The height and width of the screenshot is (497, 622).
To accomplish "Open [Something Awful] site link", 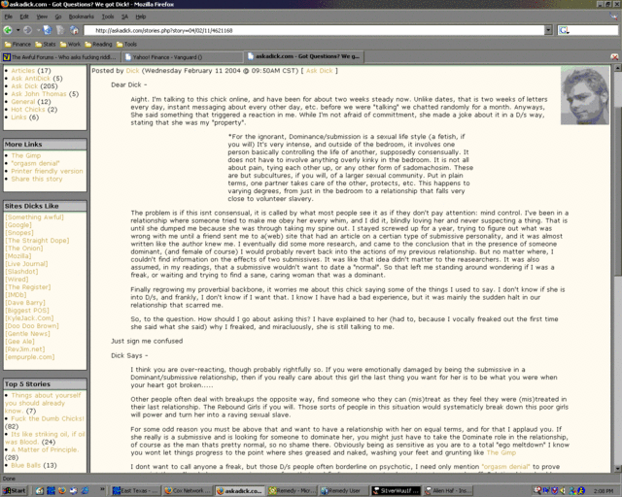I will pos(34,217).
